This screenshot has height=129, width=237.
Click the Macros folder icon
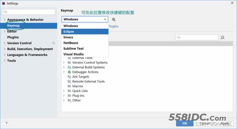pos(69,86)
